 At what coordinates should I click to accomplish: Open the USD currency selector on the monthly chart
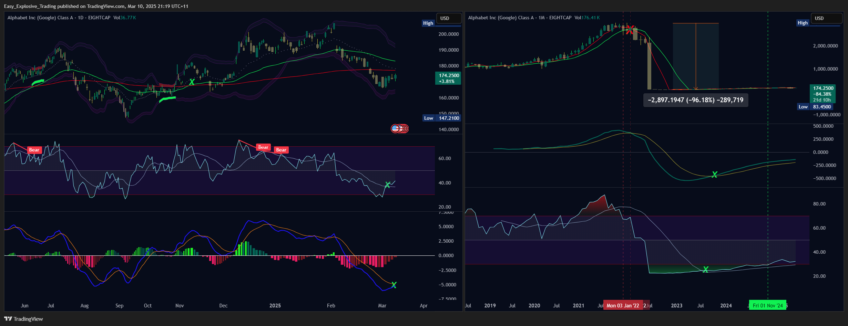pos(827,18)
